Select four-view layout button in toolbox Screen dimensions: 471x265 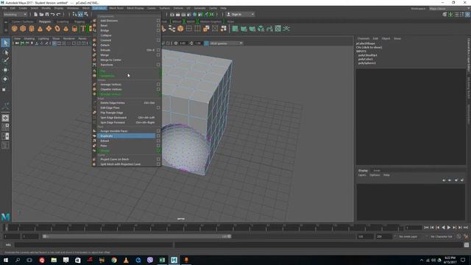click(x=5, y=127)
